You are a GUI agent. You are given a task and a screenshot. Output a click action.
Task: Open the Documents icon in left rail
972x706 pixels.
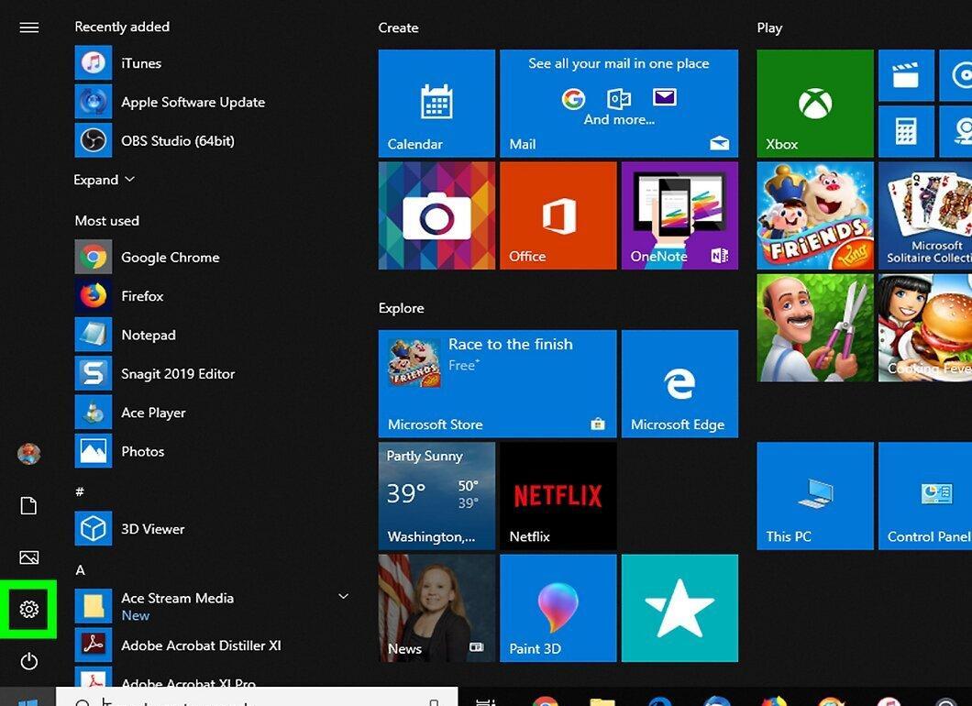tap(28, 506)
